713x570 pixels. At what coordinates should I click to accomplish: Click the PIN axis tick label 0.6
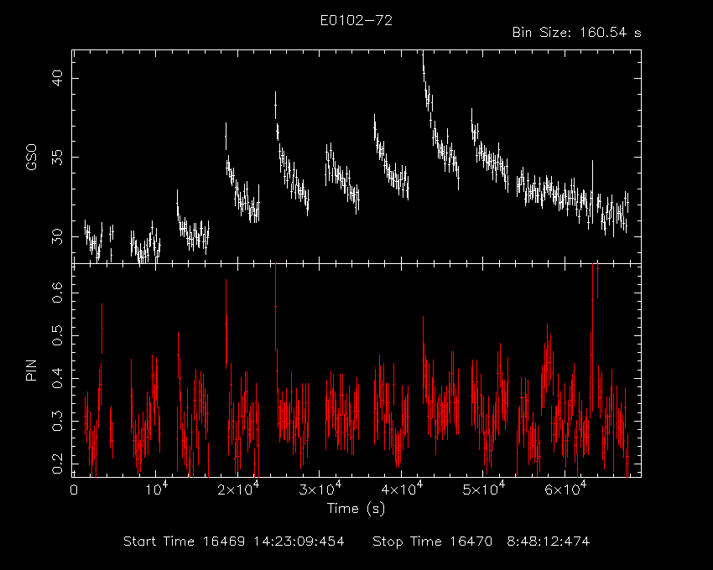click(x=57, y=293)
